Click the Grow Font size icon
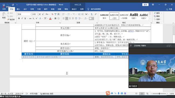 click(x=40, y=14)
